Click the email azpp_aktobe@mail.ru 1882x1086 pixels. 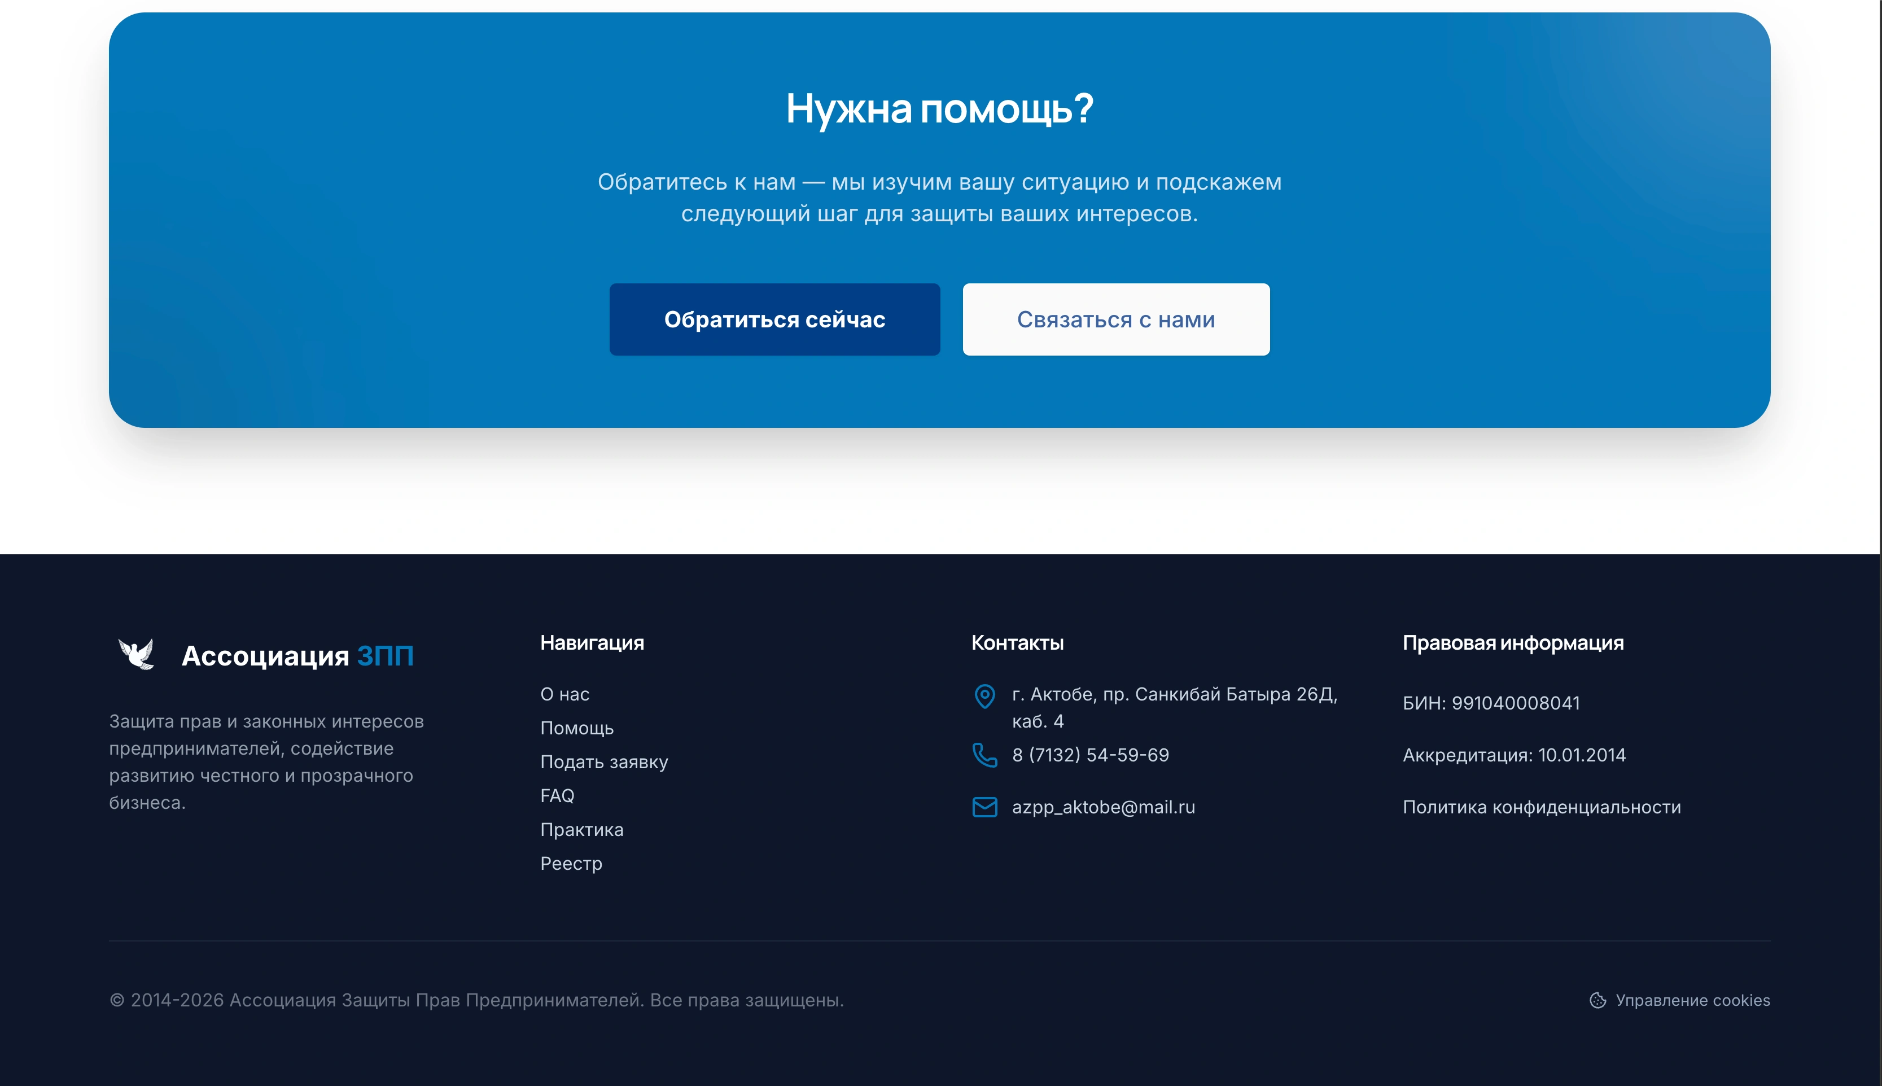point(1103,807)
